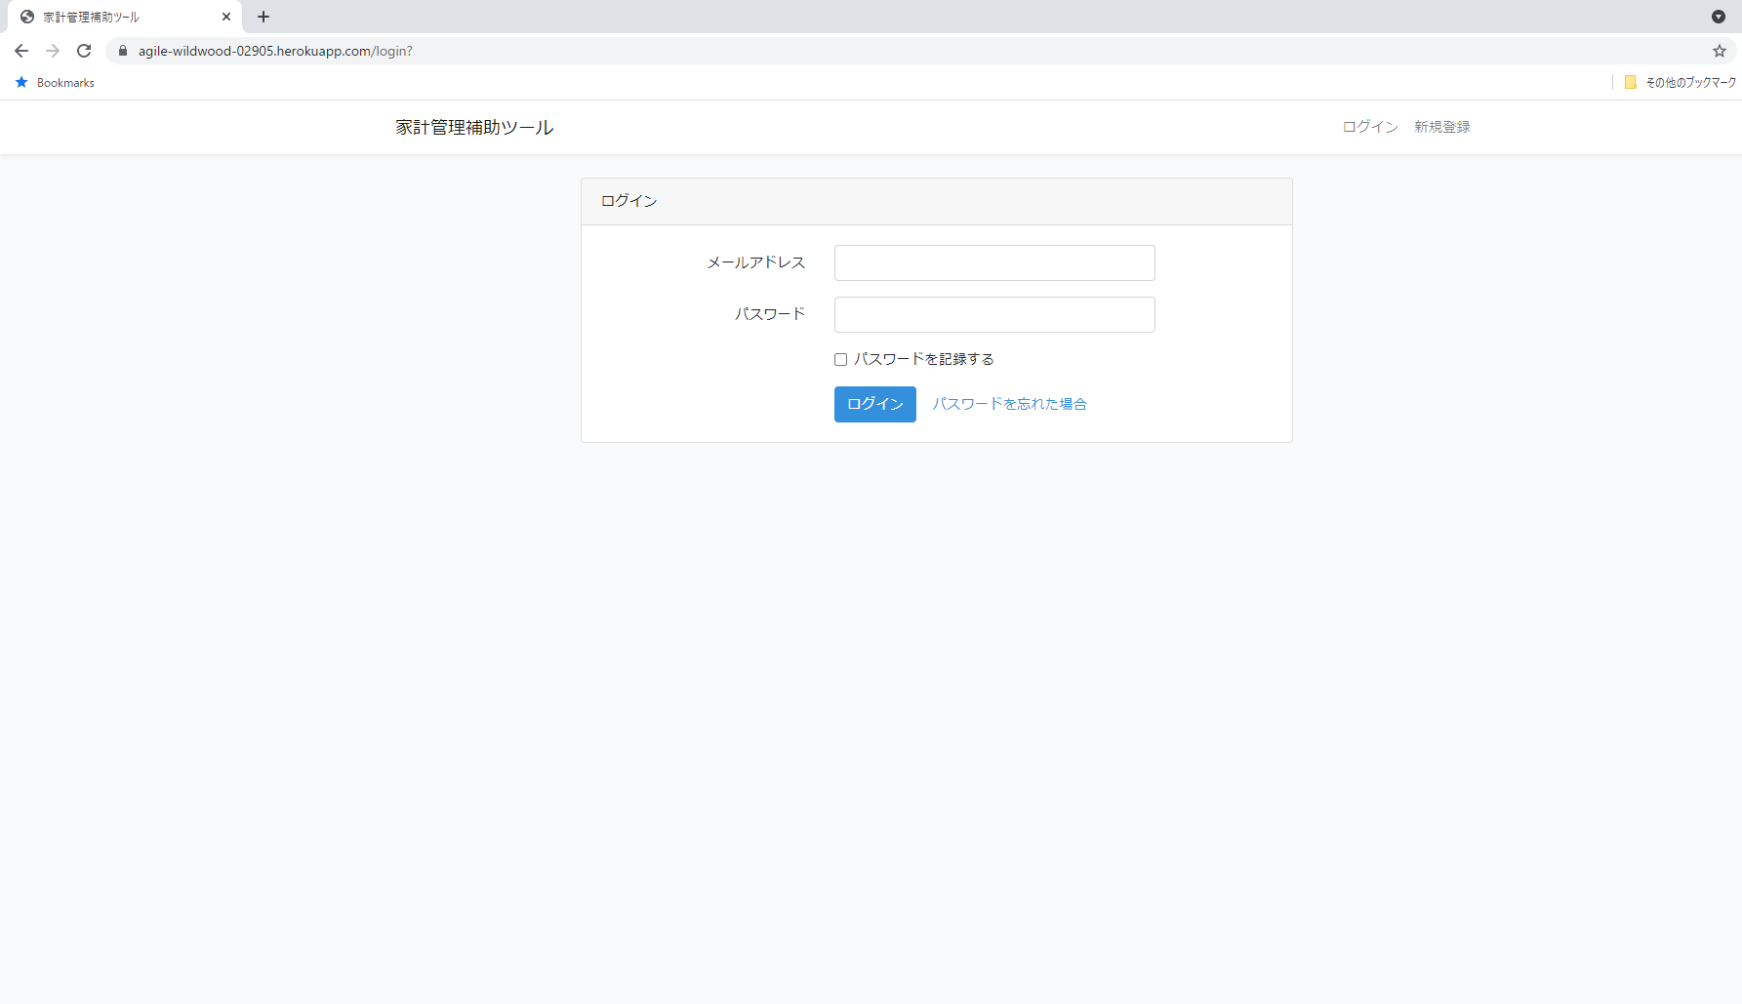Screen dimensions: 1742x1004
Task: Click the パスワードを記録する label text
Action: tap(924, 360)
